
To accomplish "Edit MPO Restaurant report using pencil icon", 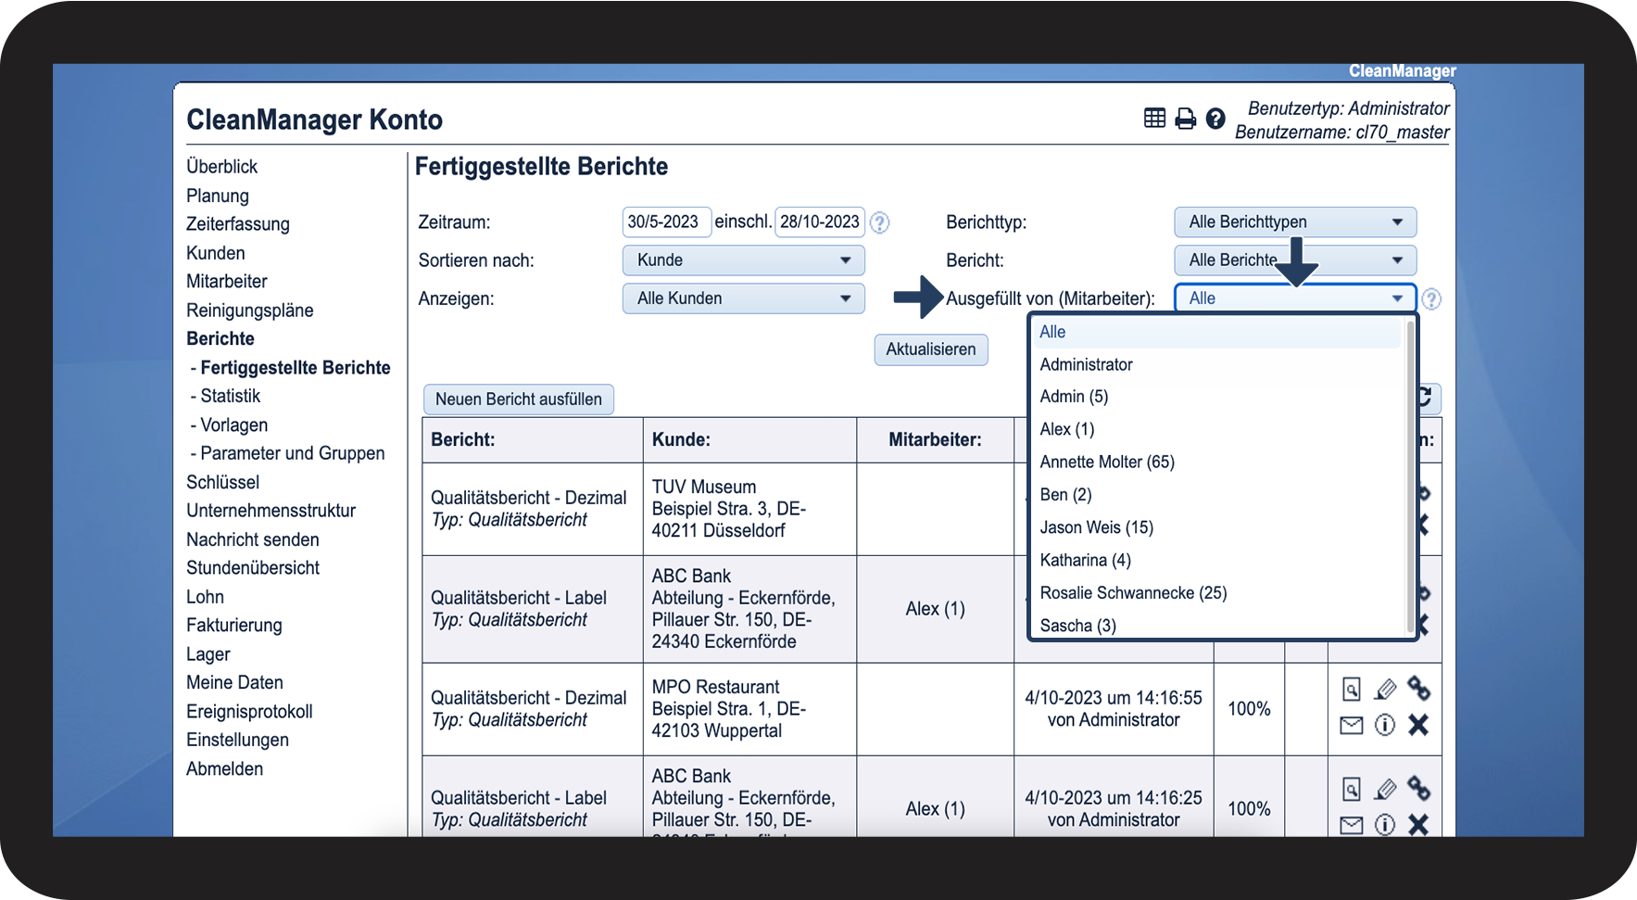I will tap(1385, 689).
